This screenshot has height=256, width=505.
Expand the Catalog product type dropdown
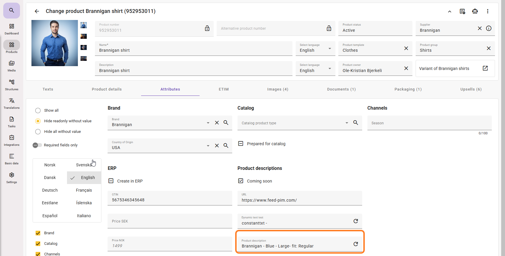click(347, 123)
